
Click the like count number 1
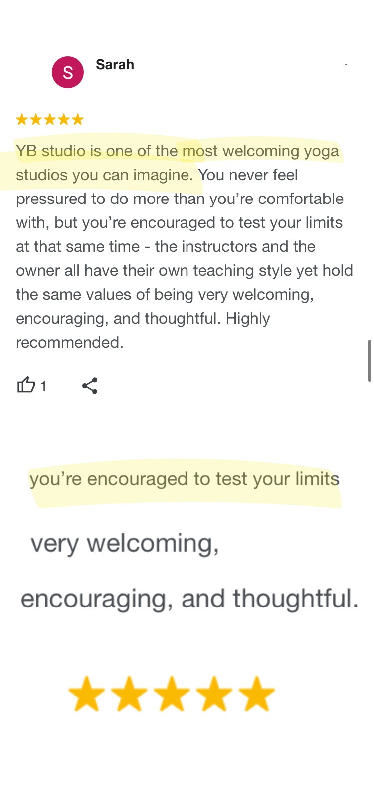pos(43,386)
